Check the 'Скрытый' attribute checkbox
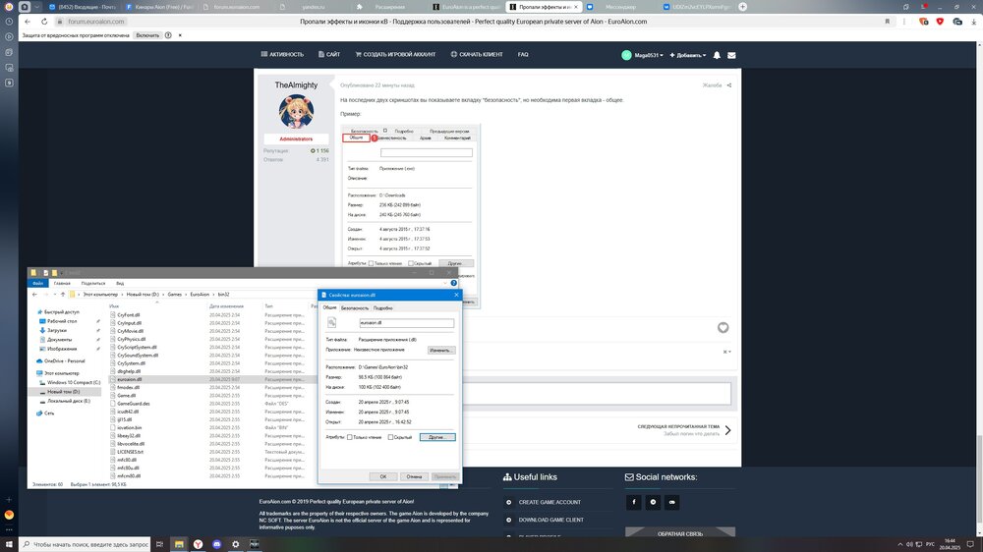 click(x=390, y=436)
